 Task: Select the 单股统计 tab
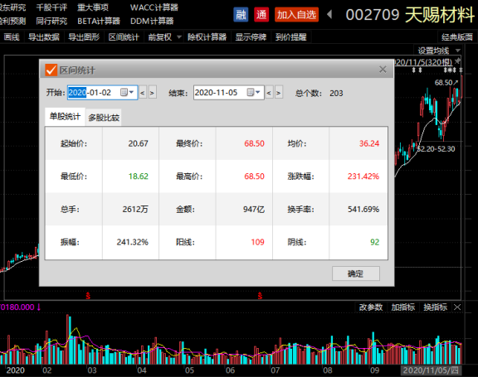[65, 116]
